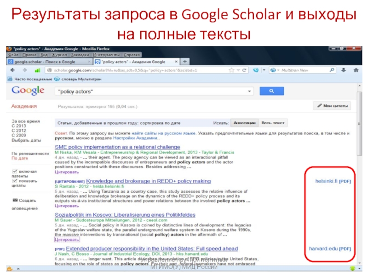Switch to the google.scholar Поиск в Google tab
This screenshot has height=276, width=368.
(x=49, y=62)
